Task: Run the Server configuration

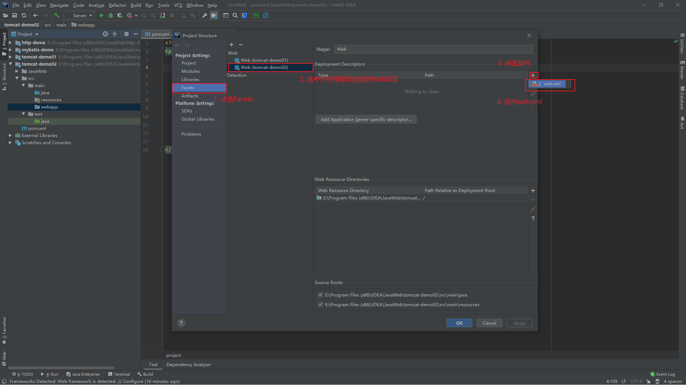Action: [101, 15]
